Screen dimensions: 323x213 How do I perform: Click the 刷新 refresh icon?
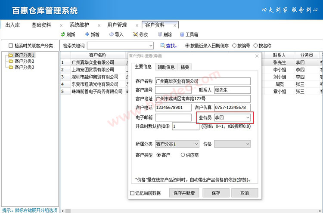63,34
